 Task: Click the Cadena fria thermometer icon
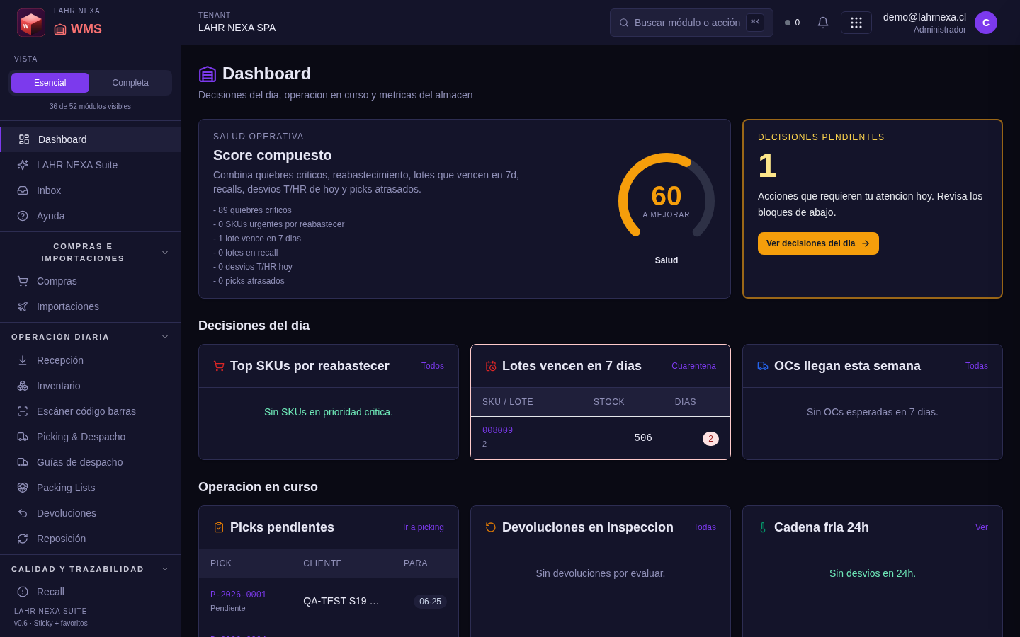763,527
